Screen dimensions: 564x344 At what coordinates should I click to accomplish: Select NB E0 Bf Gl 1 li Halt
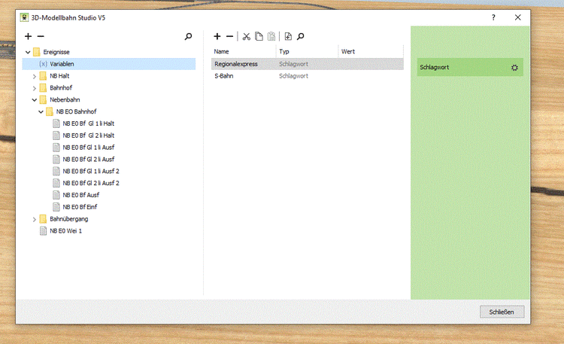89,123
